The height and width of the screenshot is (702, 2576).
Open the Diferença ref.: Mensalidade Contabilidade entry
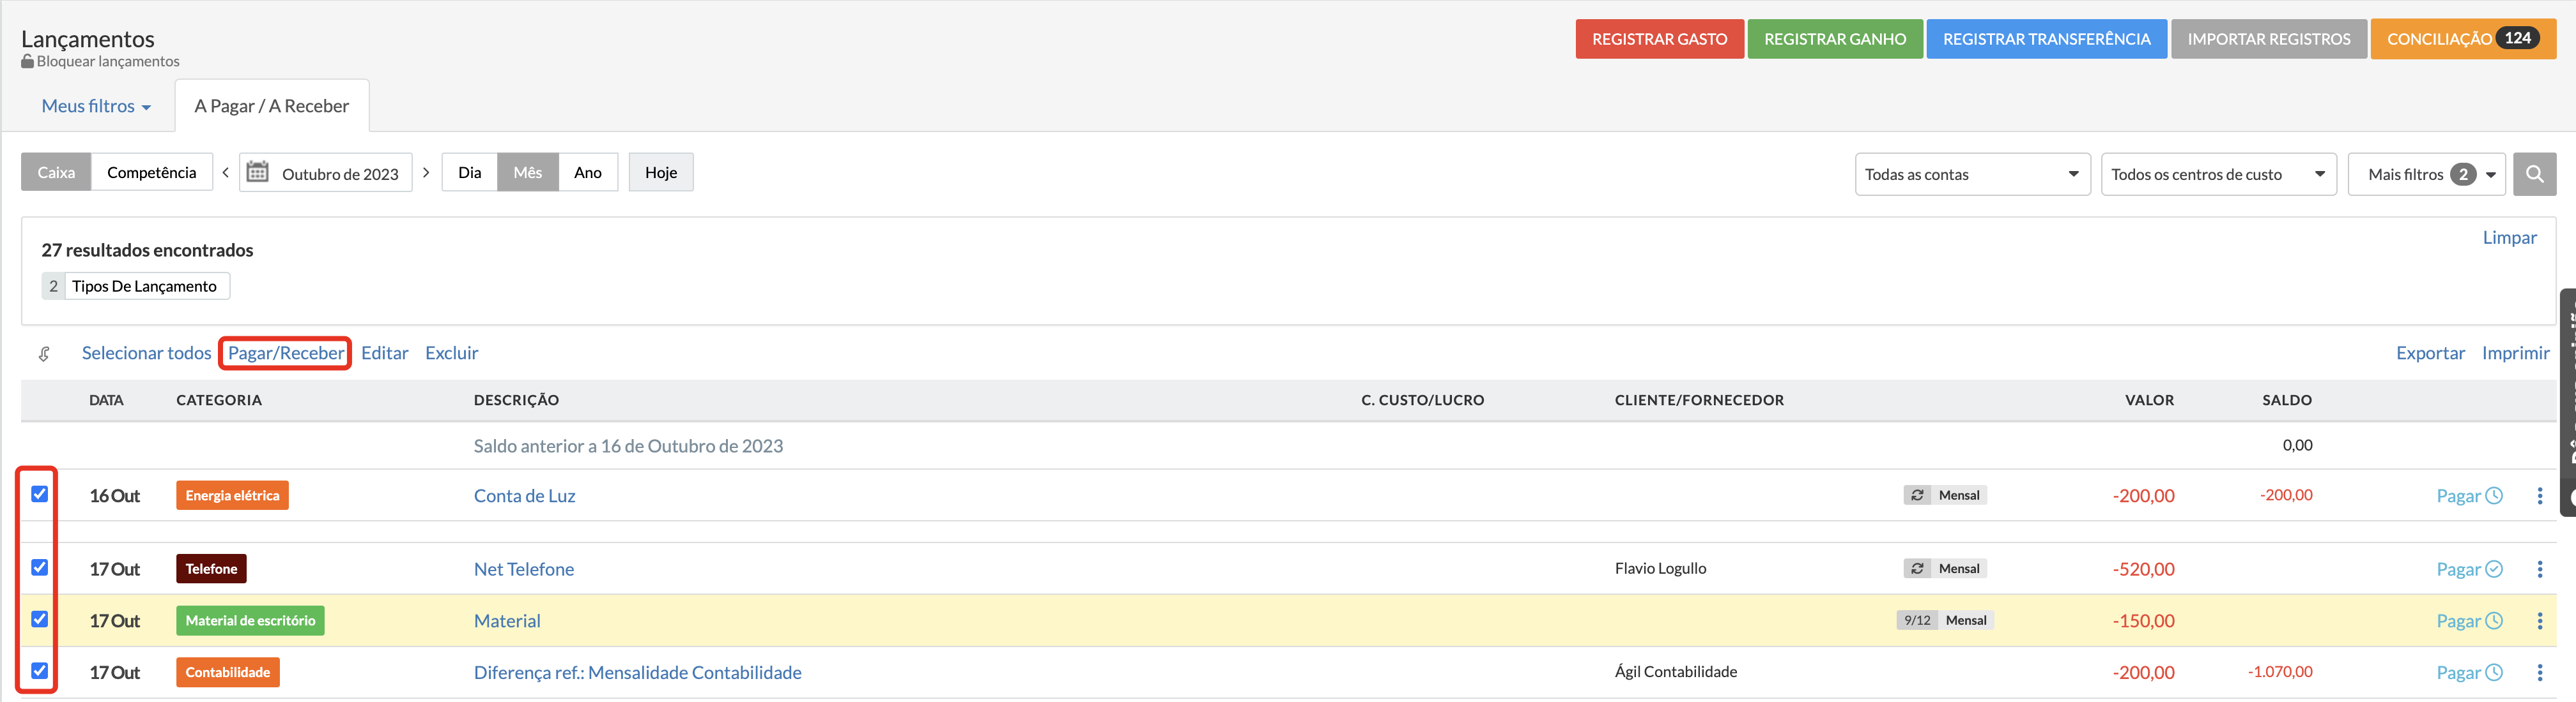pyautogui.click(x=637, y=672)
